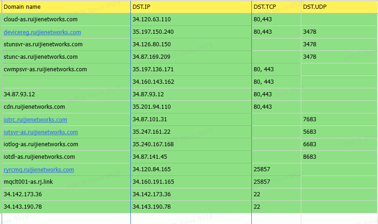Click the DST.TCP header cell
378x224 pixels.
click(x=264, y=7)
